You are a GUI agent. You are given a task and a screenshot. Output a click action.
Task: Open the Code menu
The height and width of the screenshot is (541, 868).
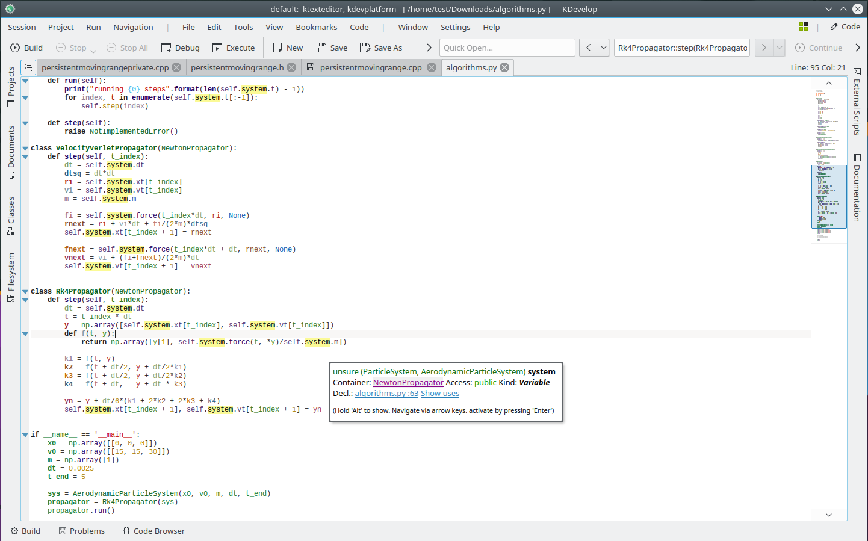359,27
